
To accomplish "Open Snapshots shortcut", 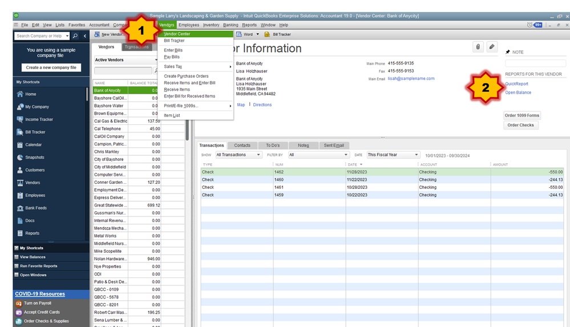I will [x=35, y=158].
